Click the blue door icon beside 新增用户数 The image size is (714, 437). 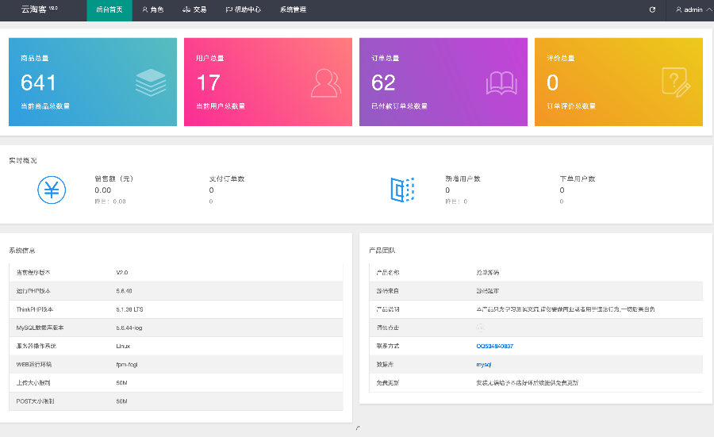coord(402,190)
